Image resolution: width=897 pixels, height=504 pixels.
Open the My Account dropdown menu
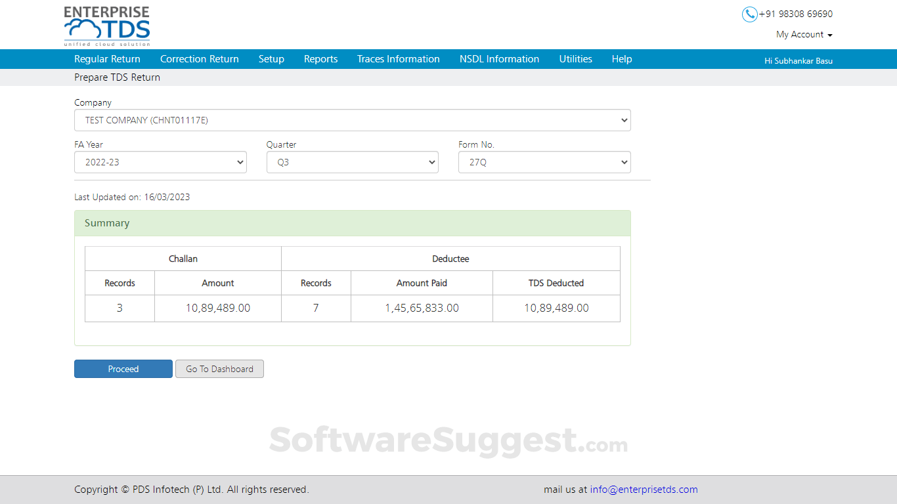(804, 34)
